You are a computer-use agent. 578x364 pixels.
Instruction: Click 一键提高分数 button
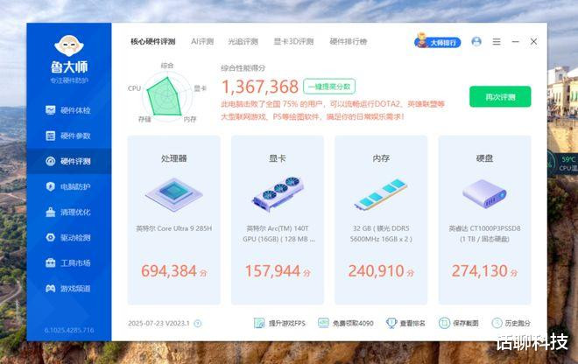point(329,87)
